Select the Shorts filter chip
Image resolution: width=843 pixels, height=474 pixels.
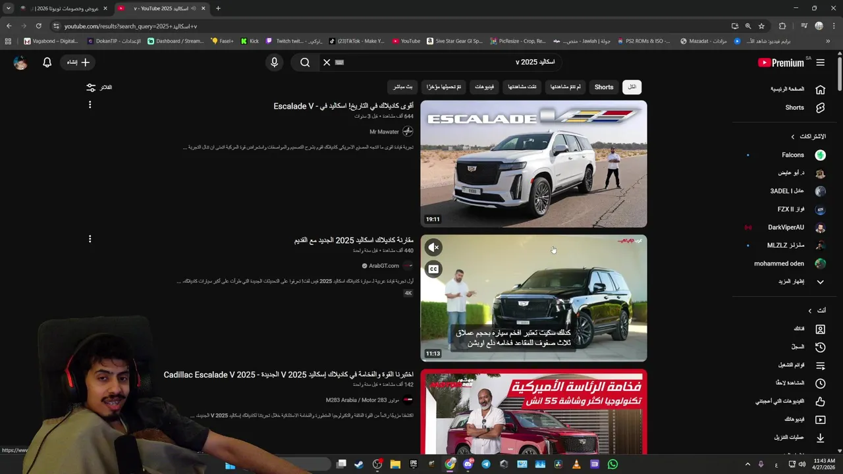604,87
